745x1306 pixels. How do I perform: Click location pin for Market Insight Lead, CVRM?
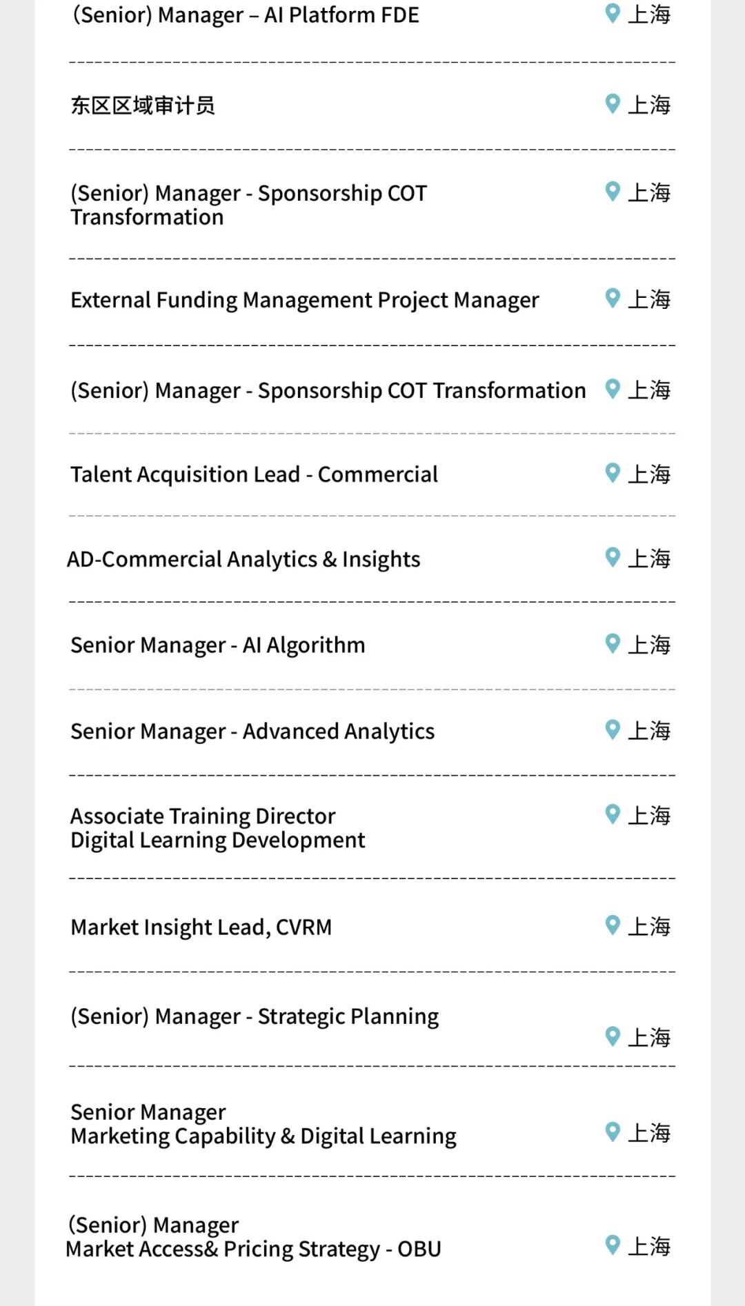pyautogui.click(x=612, y=925)
